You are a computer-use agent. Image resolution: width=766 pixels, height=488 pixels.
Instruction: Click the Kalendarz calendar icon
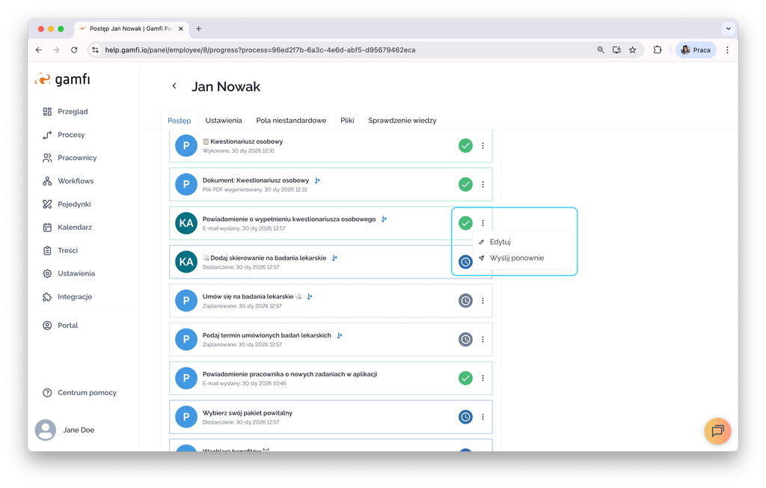(x=47, y=228)
